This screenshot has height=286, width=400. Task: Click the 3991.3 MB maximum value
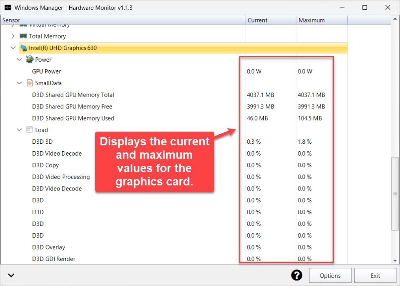(x=311, y=106)
